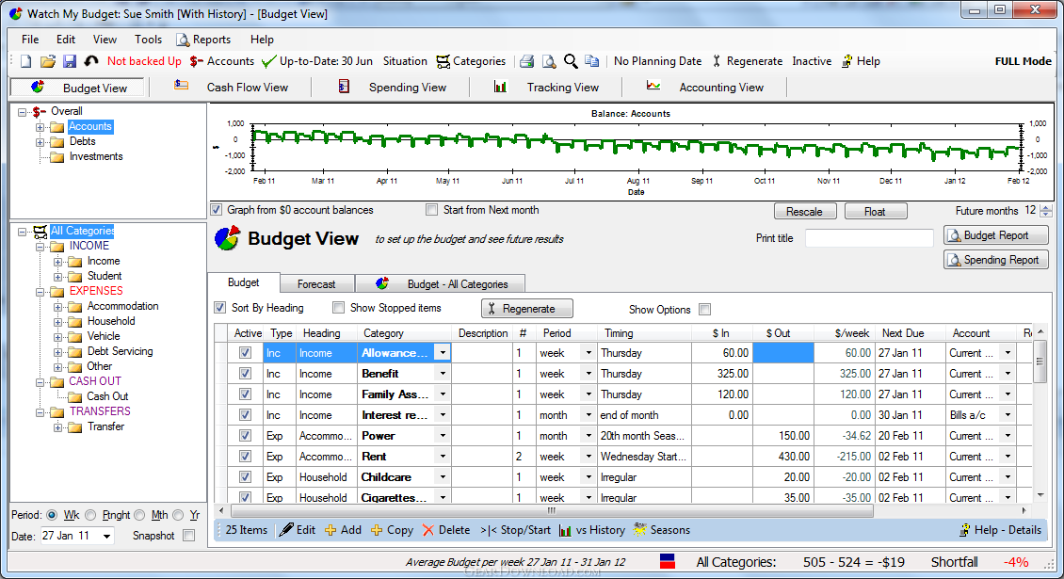Switch to Budget View
Viewport: 1064px width, 579px height.
pos(78,88)
